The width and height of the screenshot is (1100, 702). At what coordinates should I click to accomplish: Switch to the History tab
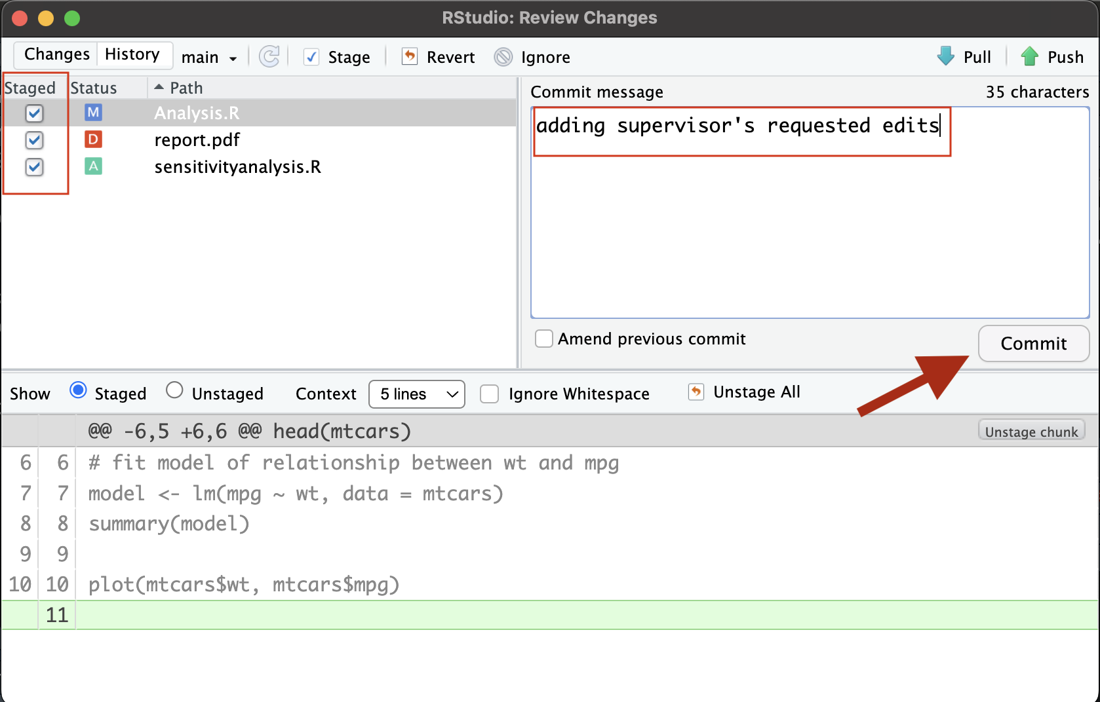[132, 54]
